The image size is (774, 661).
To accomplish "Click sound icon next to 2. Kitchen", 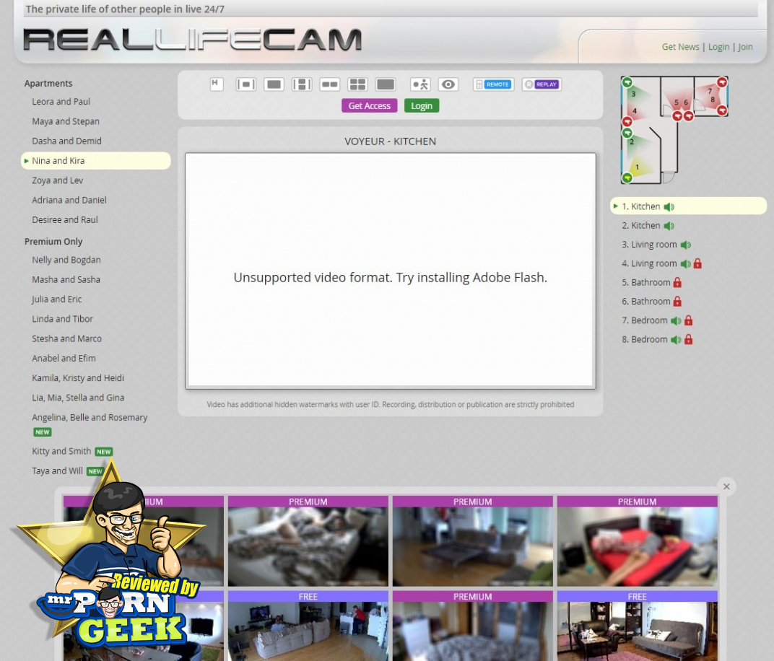I will pyautogui.click(x=669, y=226).
